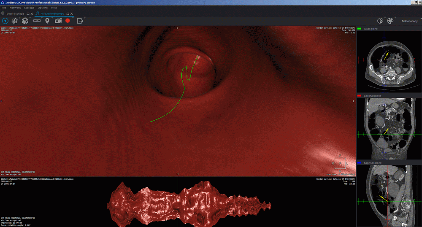Screen dimensions: 422x227
Task: Click the video camera capture icon
Action: (58, 20)
